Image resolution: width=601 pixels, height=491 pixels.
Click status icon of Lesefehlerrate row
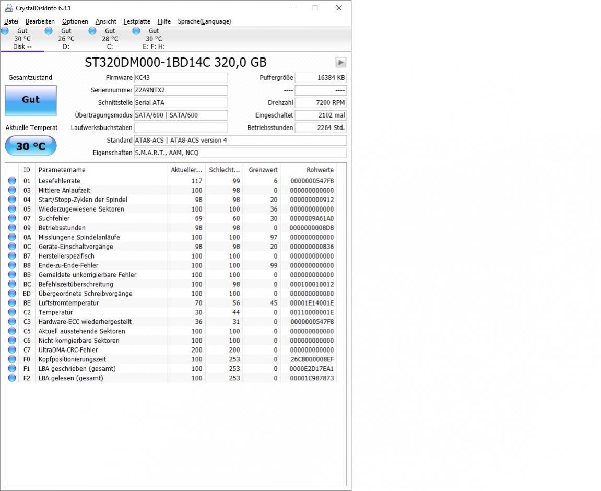pyautogui.click(x=12, y=181)
